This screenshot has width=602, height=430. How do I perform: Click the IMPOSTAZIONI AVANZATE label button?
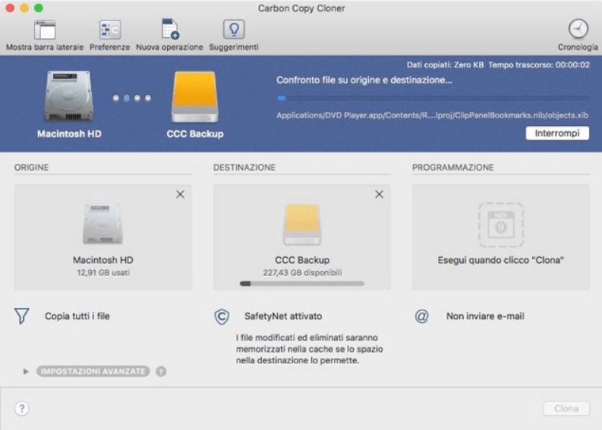click(93, 372)
